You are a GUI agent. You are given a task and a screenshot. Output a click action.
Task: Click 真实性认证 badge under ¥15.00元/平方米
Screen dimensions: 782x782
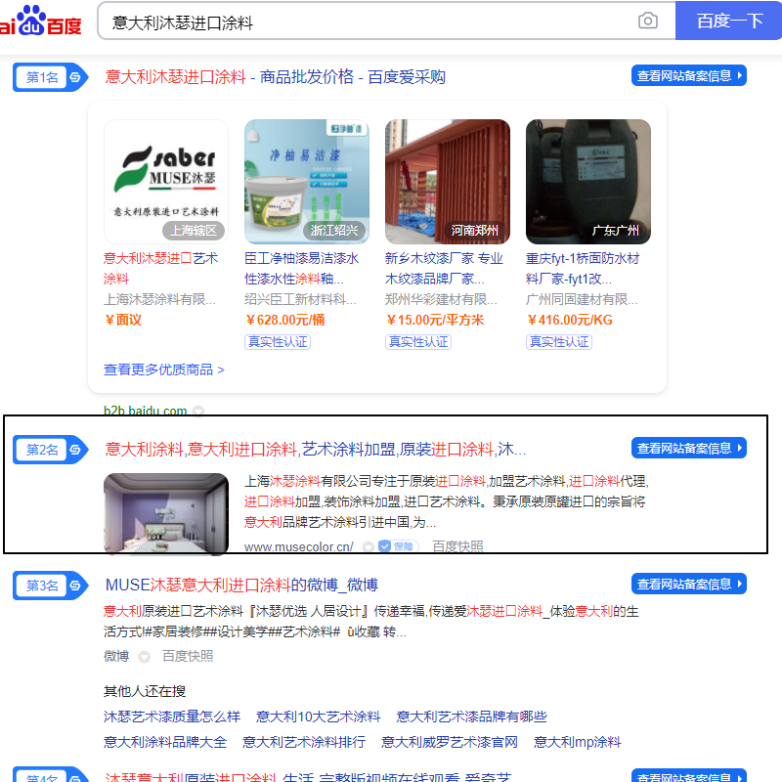[x=418, y=341]
